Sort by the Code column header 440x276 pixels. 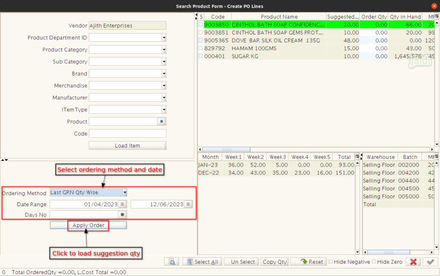(218, 17)
